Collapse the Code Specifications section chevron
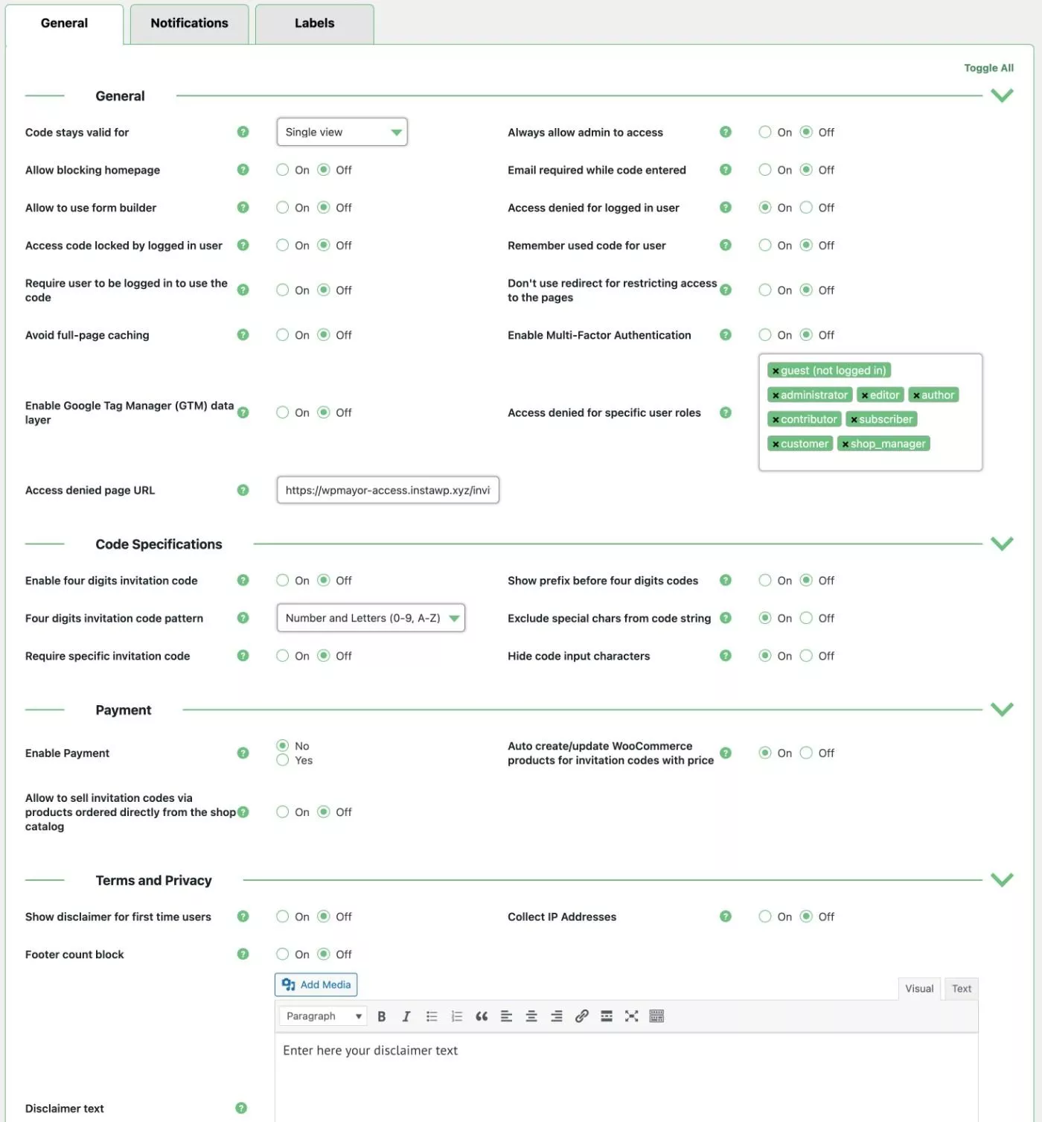Screen dimensions: 1042x1122 [1002, 544]
